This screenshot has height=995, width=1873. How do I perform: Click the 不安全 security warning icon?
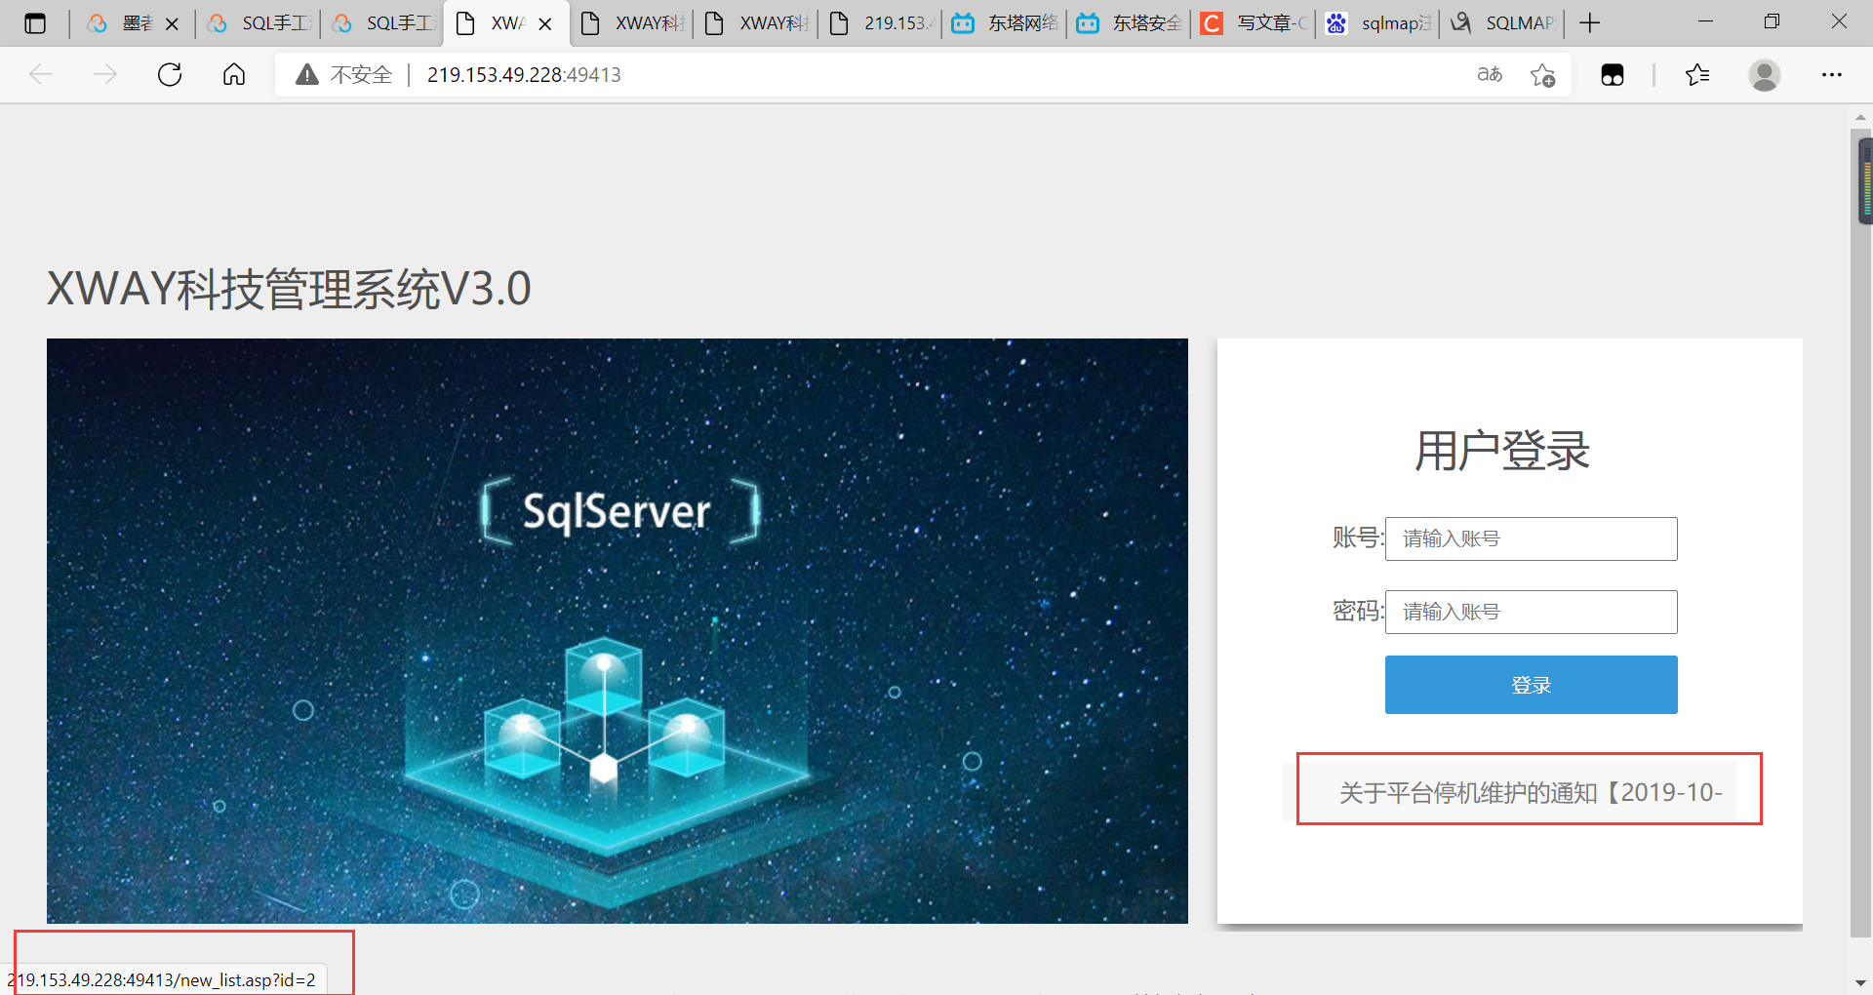coord(307,74)
